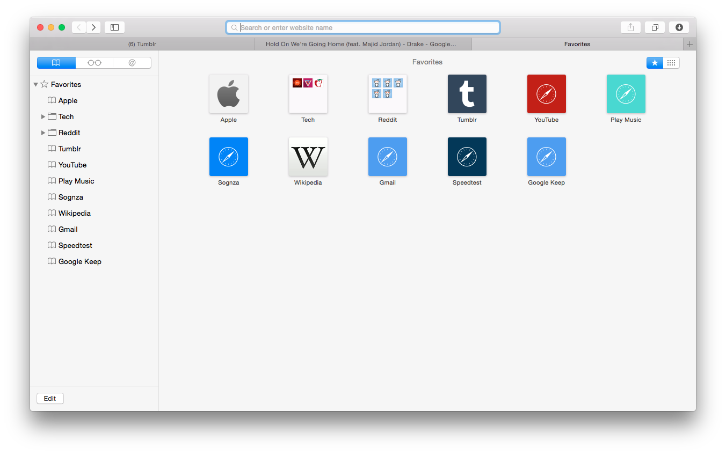
Task: Click the search magnifier icon in address bar
Action: point(234,27)
